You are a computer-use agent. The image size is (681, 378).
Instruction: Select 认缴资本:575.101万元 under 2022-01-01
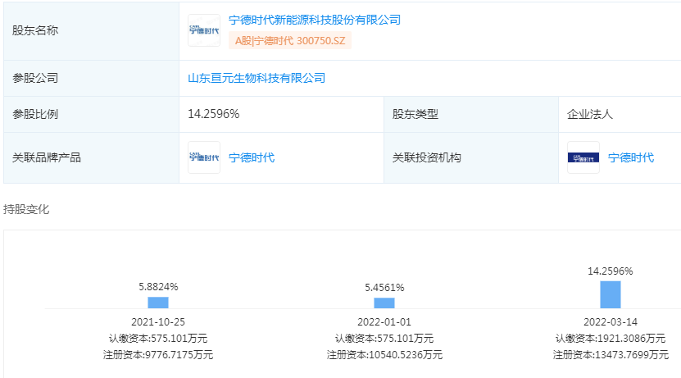384,339
